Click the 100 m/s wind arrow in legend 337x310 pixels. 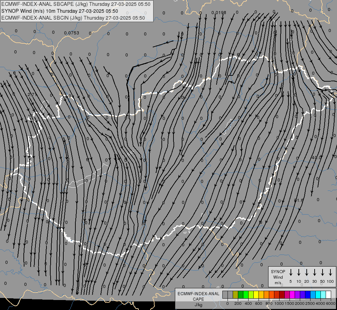click(x=330, y=272)
